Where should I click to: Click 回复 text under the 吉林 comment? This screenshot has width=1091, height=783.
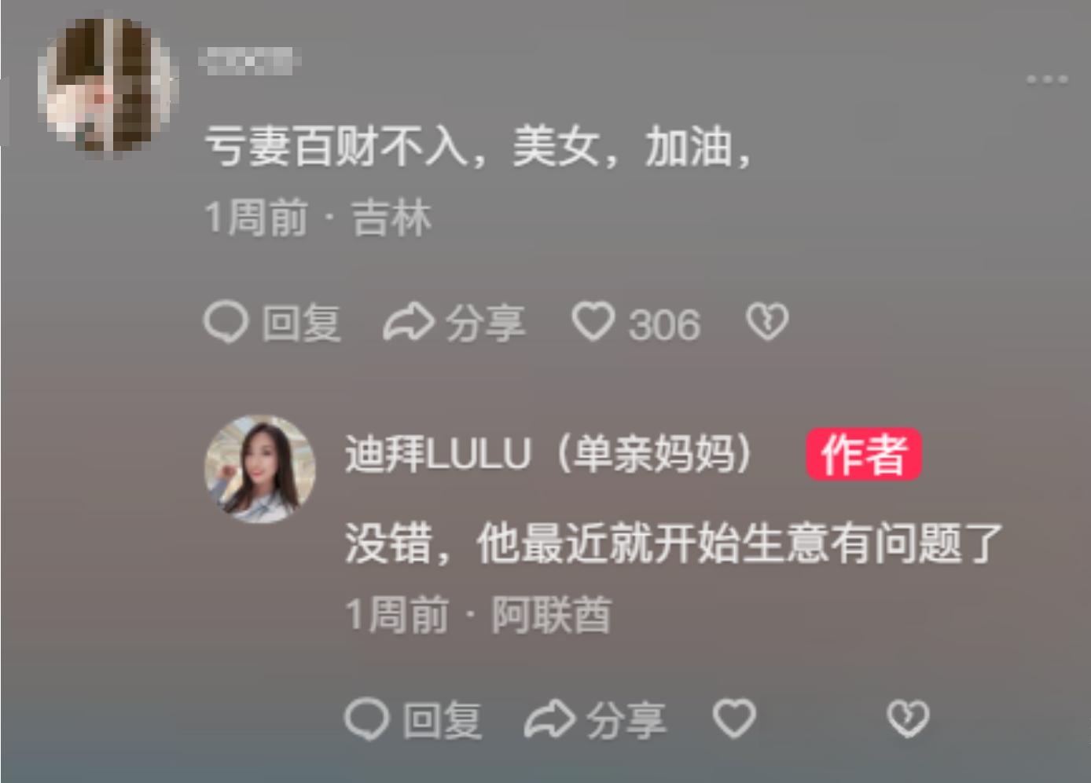pyautogui.click(x=302, y=324)
